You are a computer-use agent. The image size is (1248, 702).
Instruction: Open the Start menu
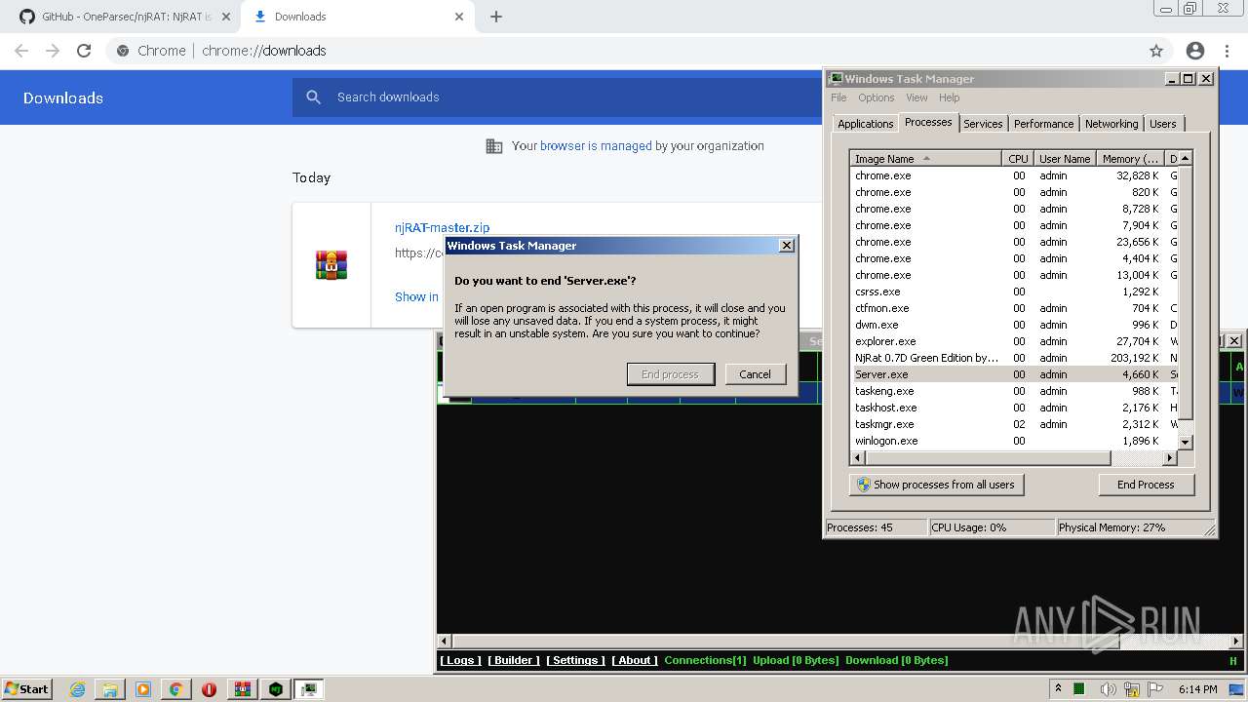pos(26,689)
